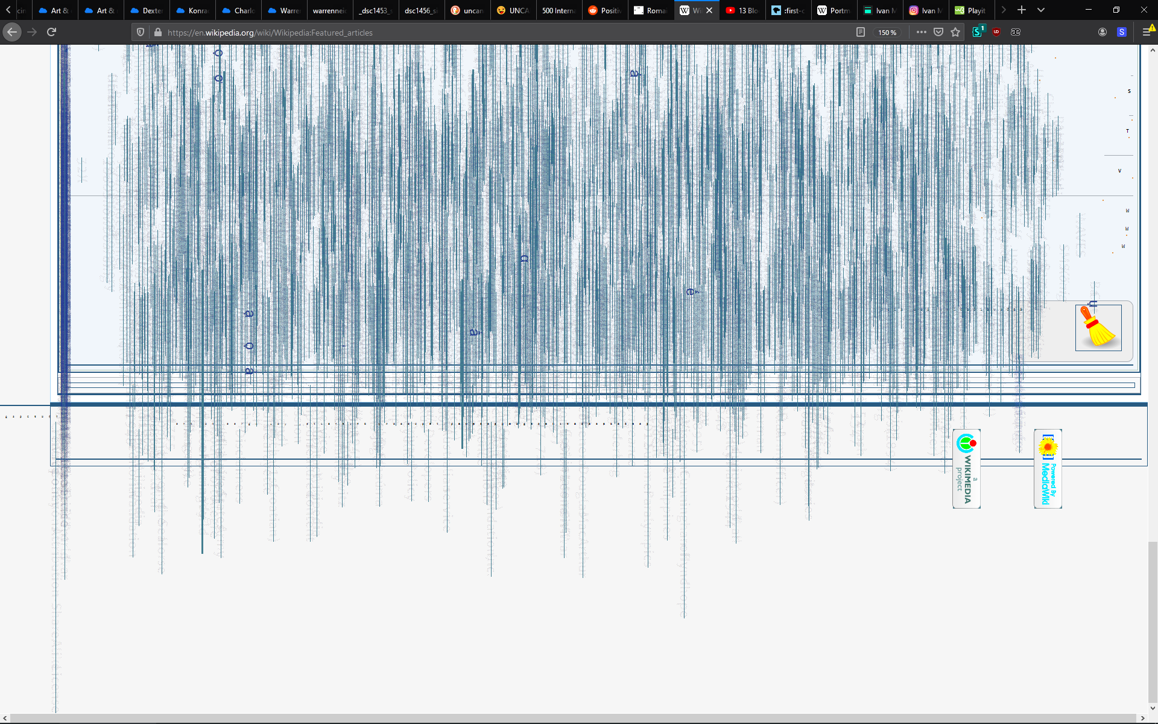Save page to Pocket
This screenshot has width=1158, height=724.
tap(938, 33)
